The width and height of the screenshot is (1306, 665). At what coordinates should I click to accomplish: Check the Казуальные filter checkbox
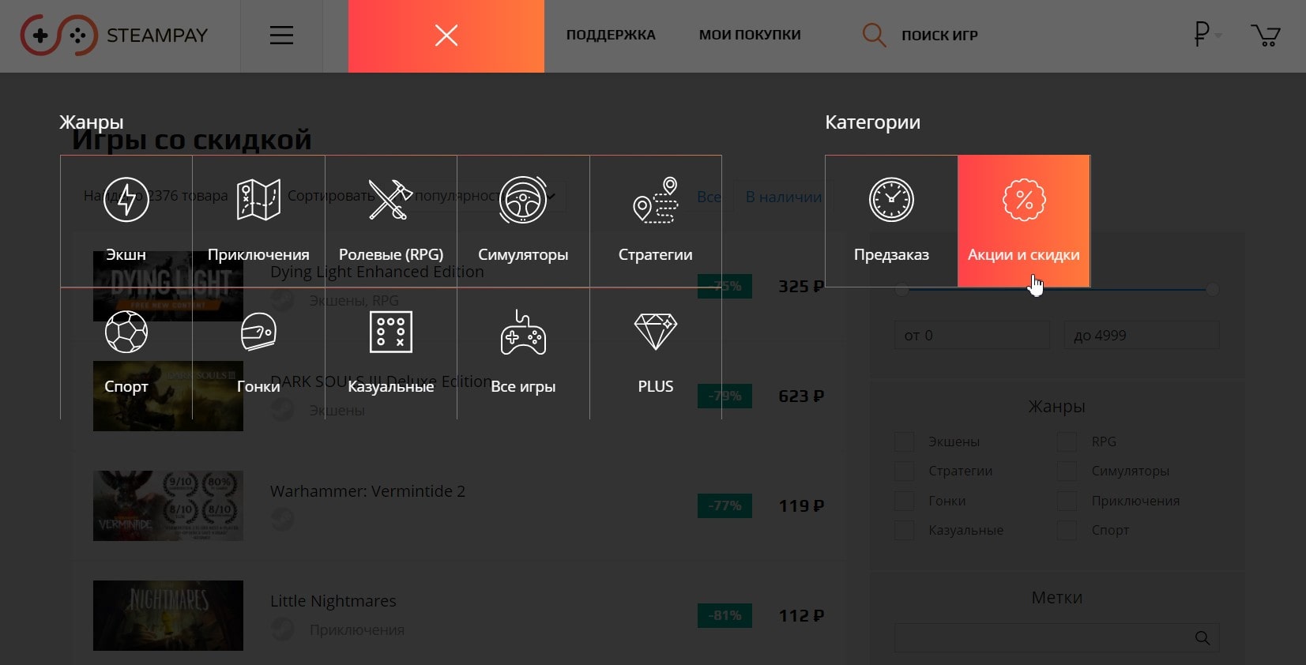[x=904, y=530]
